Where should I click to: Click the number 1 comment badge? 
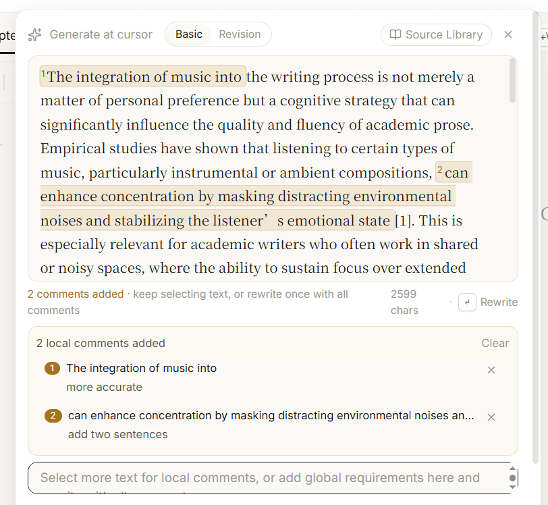[x=53, y=368]
